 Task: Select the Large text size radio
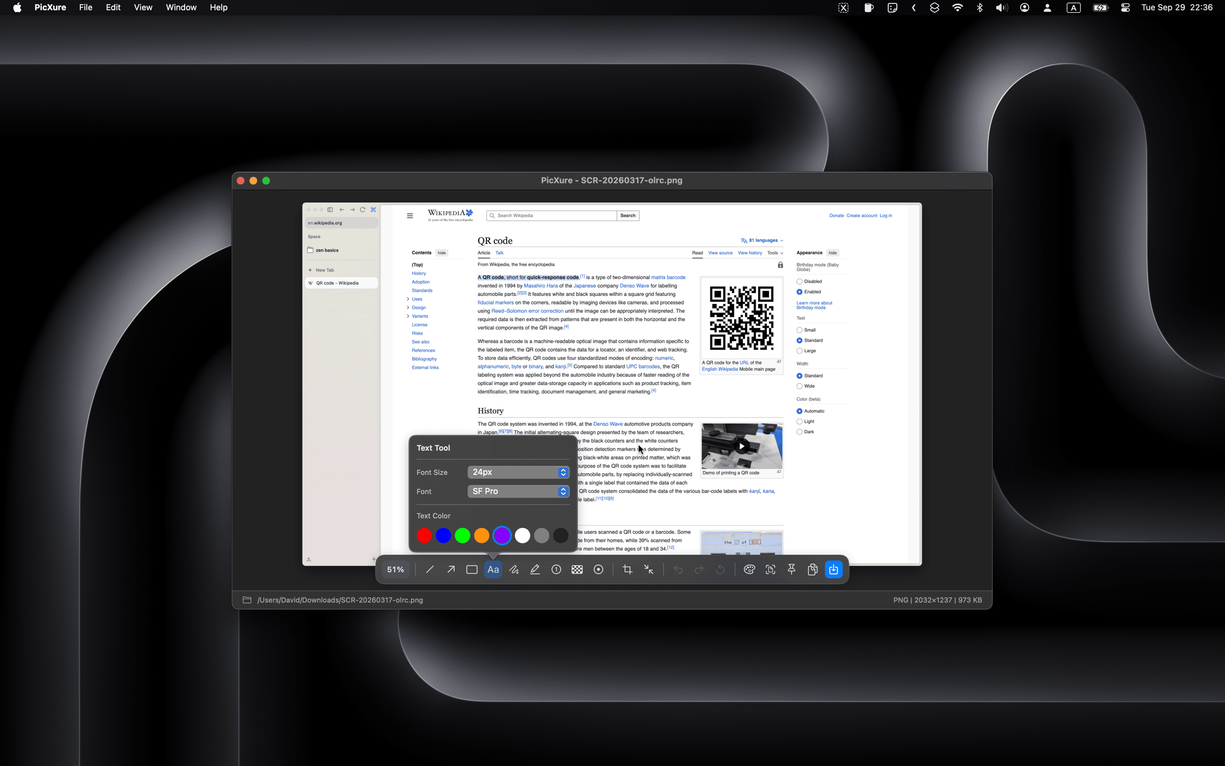coord(799,351)
